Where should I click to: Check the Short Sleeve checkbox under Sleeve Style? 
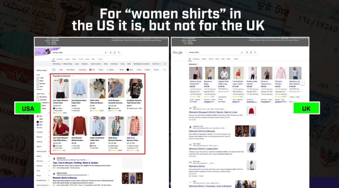[38, 97]
